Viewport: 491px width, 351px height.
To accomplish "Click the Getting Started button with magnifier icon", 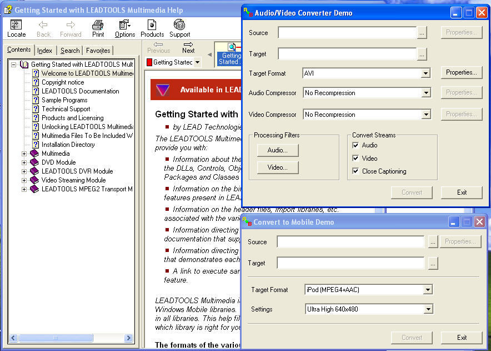I will coord(229,54).
